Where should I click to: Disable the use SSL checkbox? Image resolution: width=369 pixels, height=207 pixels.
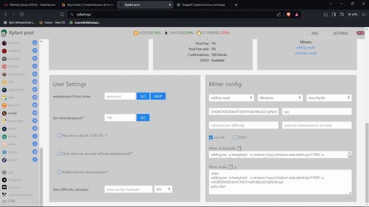point(211,137)
